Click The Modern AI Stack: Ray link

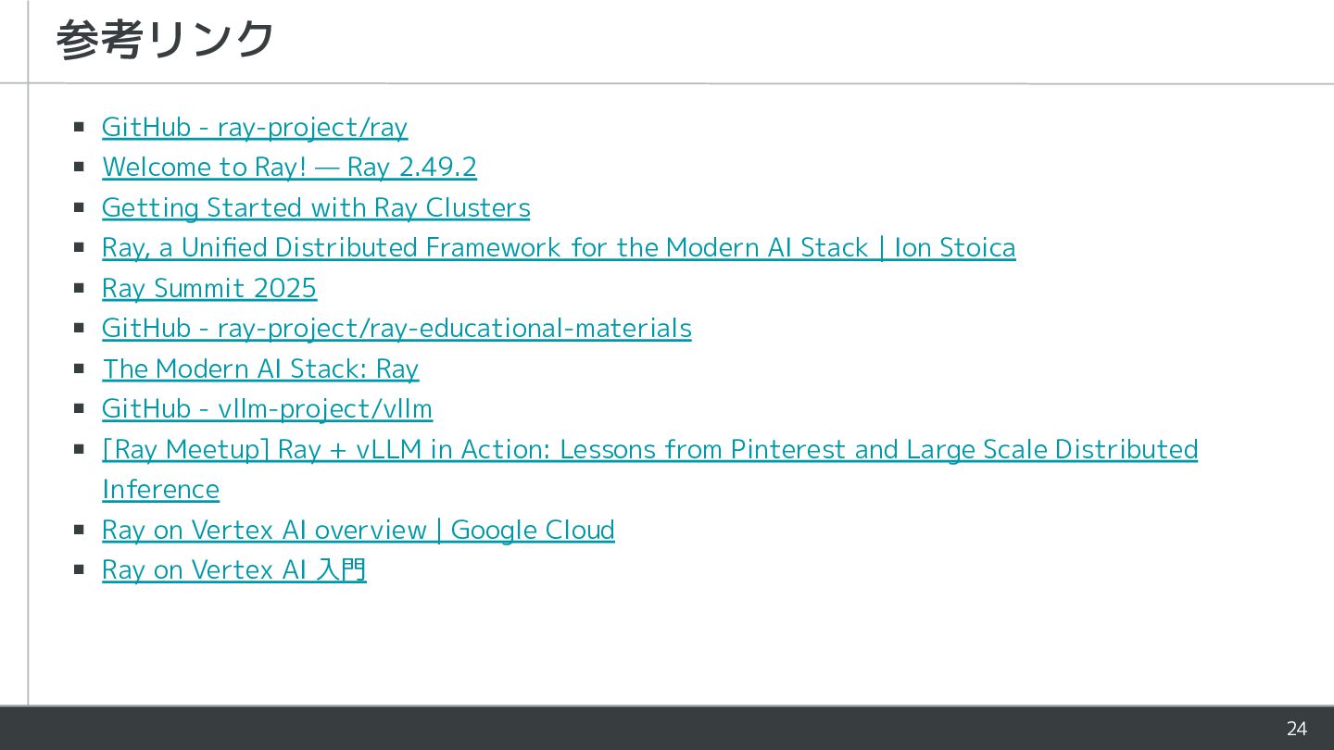click(x=260, y=369)
